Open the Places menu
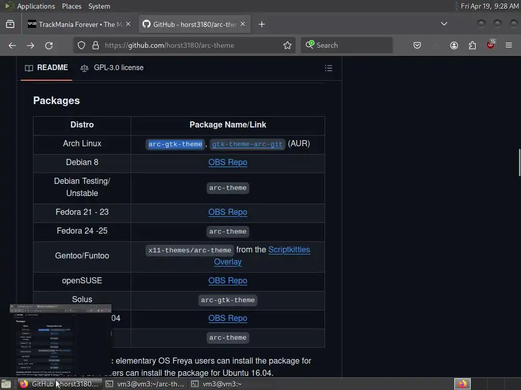The image size is (521, 390). click(x=71, y=6)
